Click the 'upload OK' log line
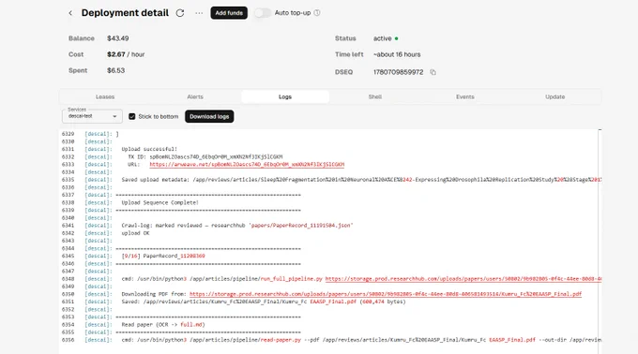Viewport: 638px width, 354px height. [x=135, y=233]
